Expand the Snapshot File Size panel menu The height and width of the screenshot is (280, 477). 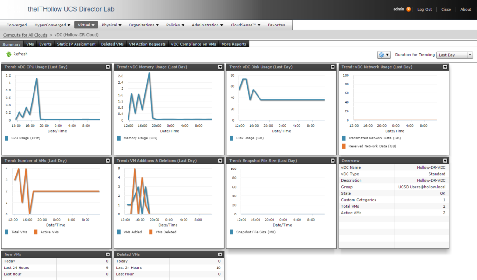tap(333, 161)
